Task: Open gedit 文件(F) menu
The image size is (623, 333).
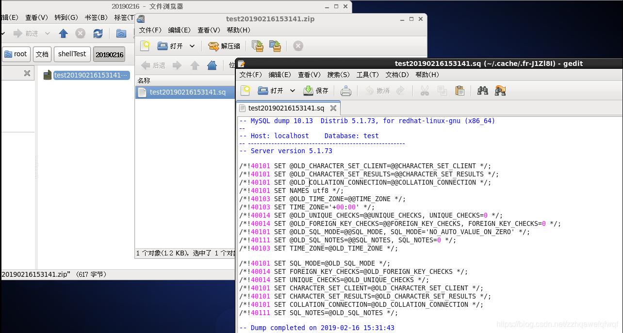Action: pyautogui.click(x=251, y=75)
